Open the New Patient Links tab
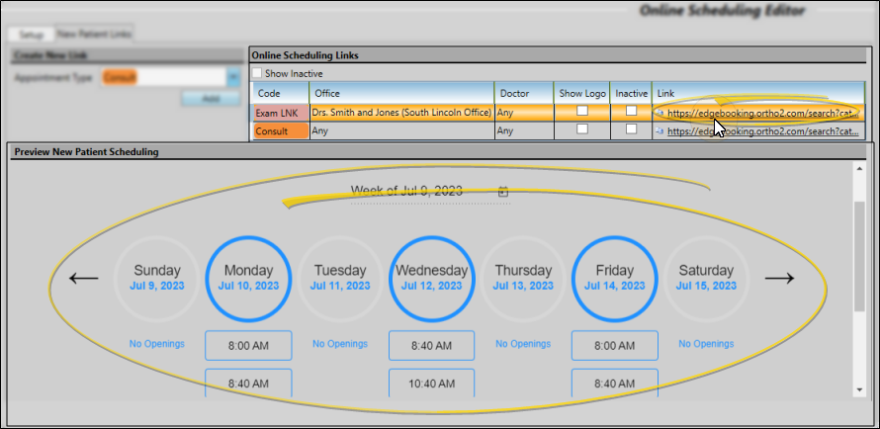The width and height of the screenshot is (880, 429). tap(95, 34)
